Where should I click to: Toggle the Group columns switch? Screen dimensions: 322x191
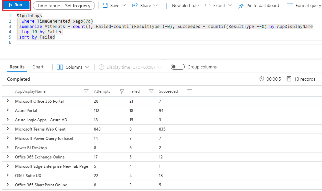(x=178, y=67)
